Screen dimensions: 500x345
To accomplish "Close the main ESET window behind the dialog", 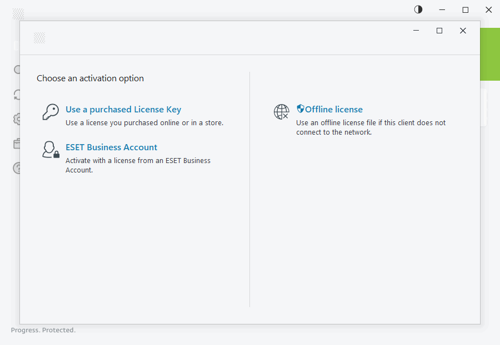I will click(x=488, y=10).
